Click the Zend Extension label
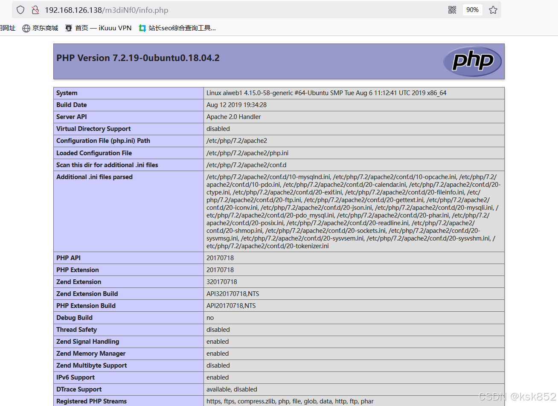Viewport: 558px width, 406px height. [x=79, y=282]
